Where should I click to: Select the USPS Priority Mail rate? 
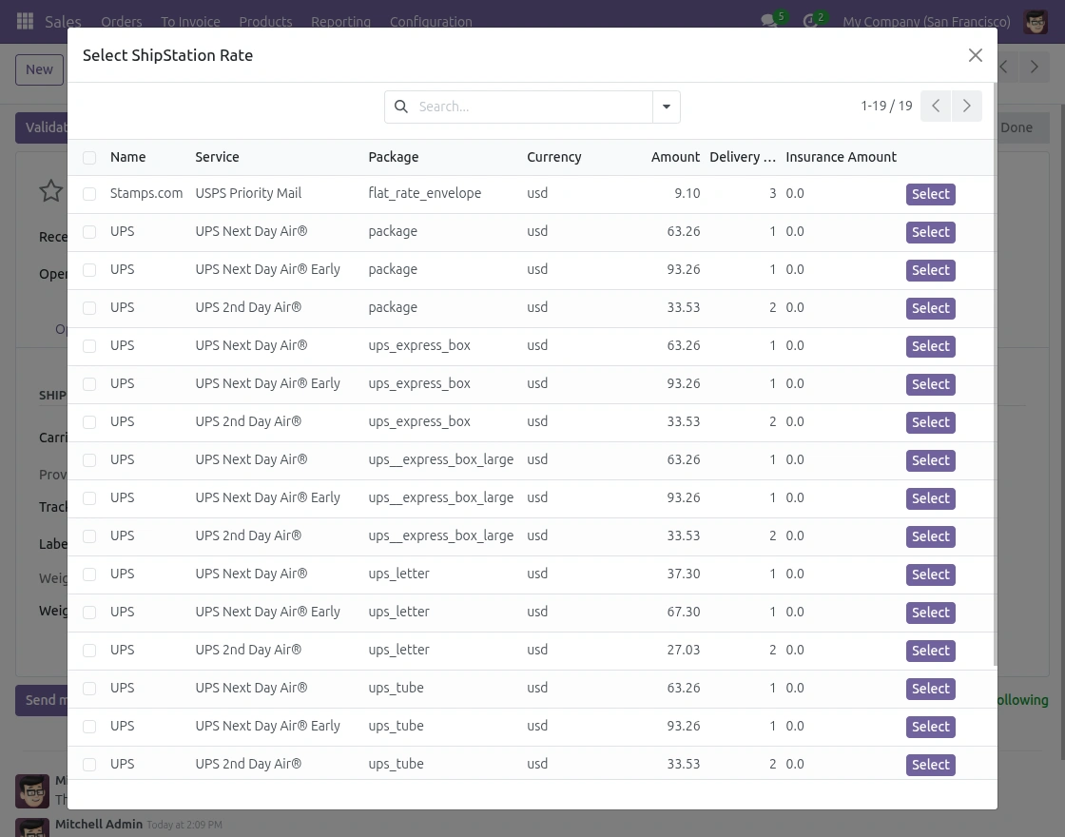(x=930, y=194)
